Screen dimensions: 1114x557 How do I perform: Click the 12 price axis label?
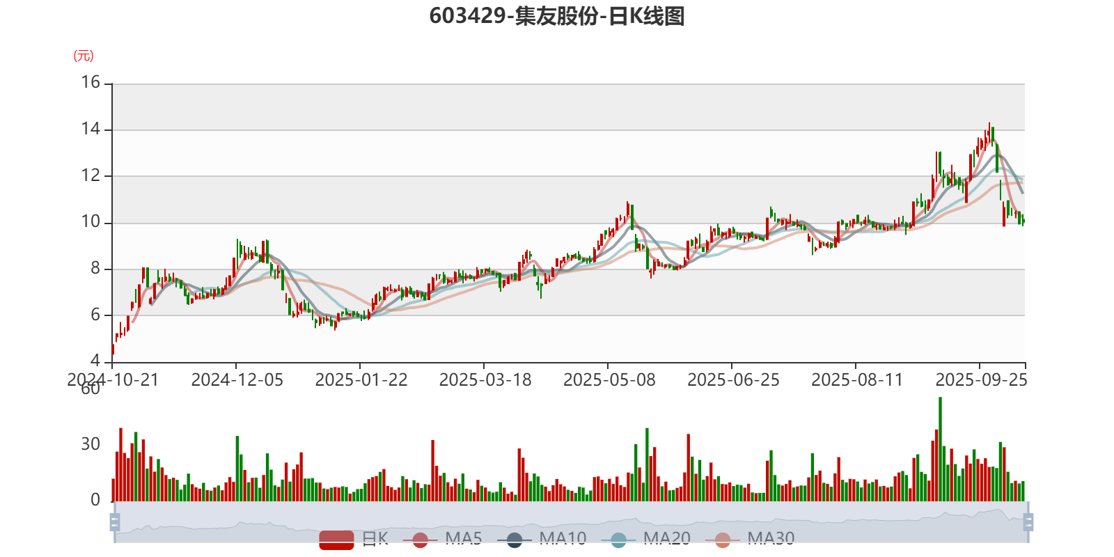click(91, 175)
